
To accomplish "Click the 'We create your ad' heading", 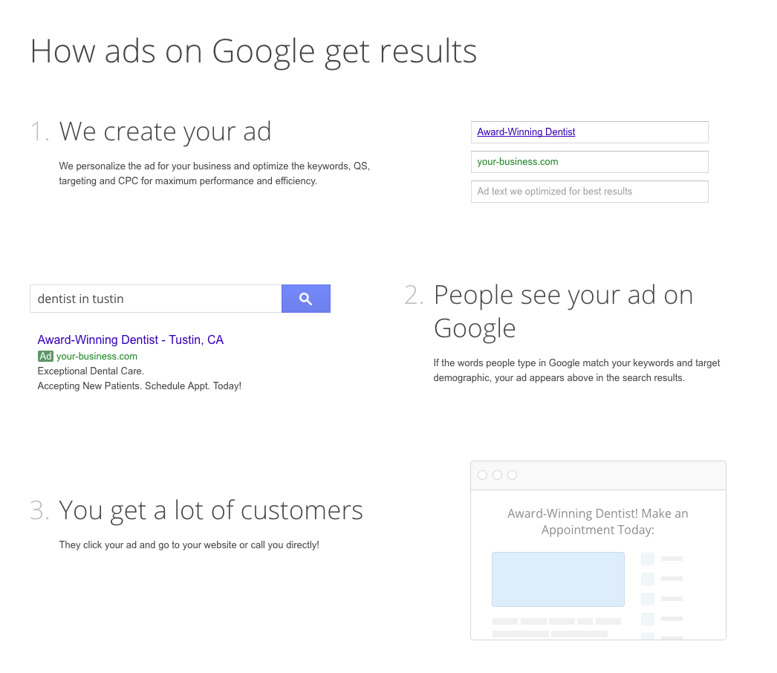I will [x=165, y=131].
